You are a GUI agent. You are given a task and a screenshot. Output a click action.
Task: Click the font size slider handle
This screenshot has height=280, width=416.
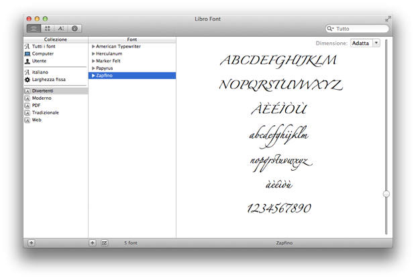tap(386, 194)
